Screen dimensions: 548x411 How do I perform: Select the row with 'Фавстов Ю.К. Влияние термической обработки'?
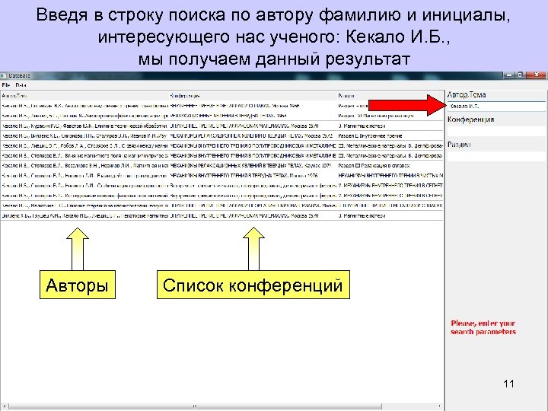click(x=222, y=126)
